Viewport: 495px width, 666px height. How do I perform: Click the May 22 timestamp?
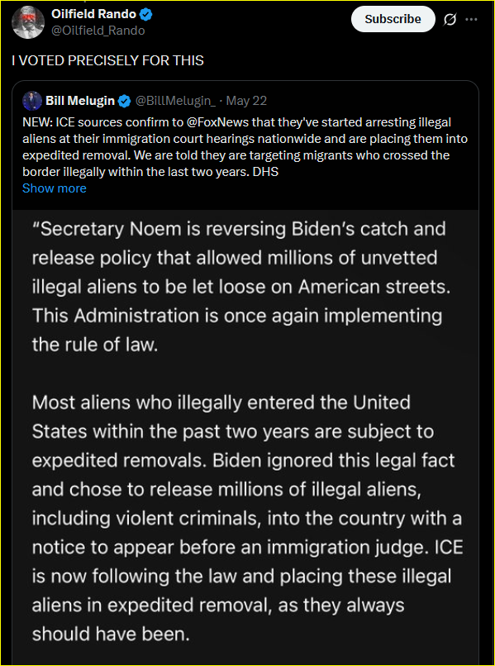(246, 101)
